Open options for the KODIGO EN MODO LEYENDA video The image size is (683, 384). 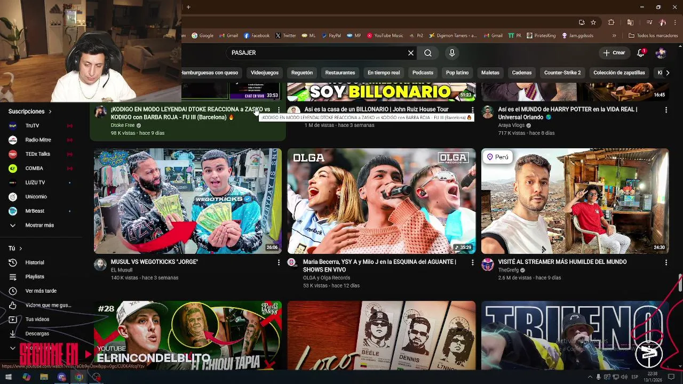[x=279, y=109]
